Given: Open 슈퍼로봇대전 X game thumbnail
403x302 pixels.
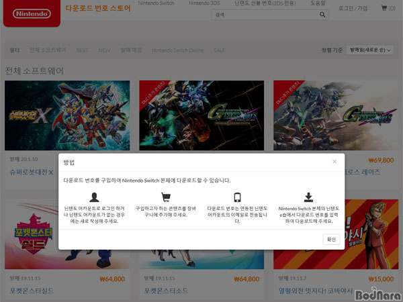Looking at the screenshot, I should 67,115.
